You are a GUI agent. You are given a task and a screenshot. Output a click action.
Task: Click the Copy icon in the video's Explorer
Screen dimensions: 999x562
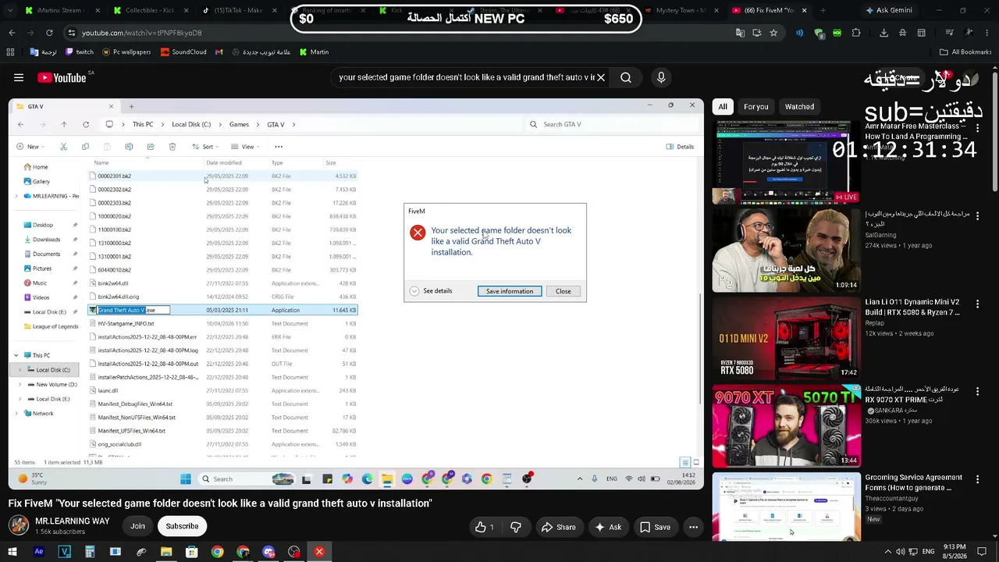tap(85, 147)
